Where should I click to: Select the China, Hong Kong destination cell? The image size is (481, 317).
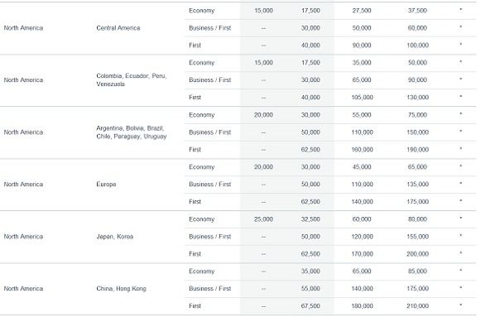pyautogui.click(x=121, y=289)
